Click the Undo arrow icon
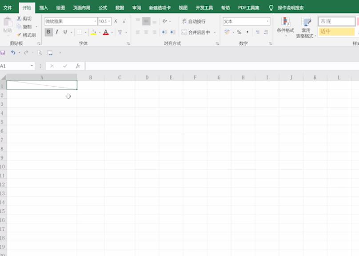Viewport: 359px width, 256px height. coord(13,52)
